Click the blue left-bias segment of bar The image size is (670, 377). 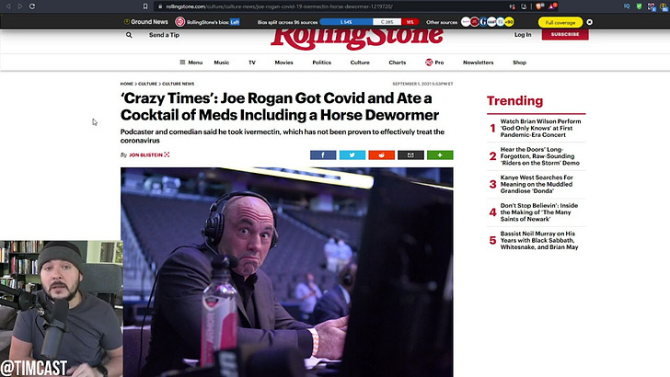click(346, 22)
